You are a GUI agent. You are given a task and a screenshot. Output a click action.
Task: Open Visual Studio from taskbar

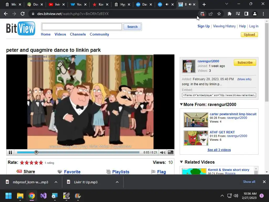pos(43,196)
